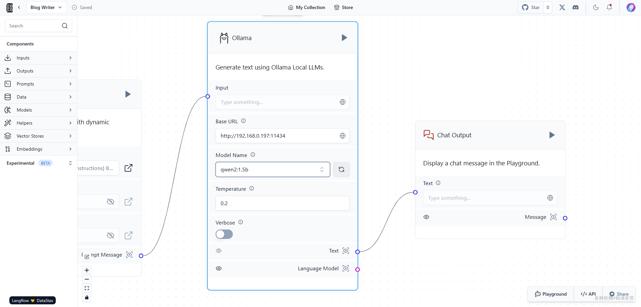Click the Language Model output handle

click(358, 269)
